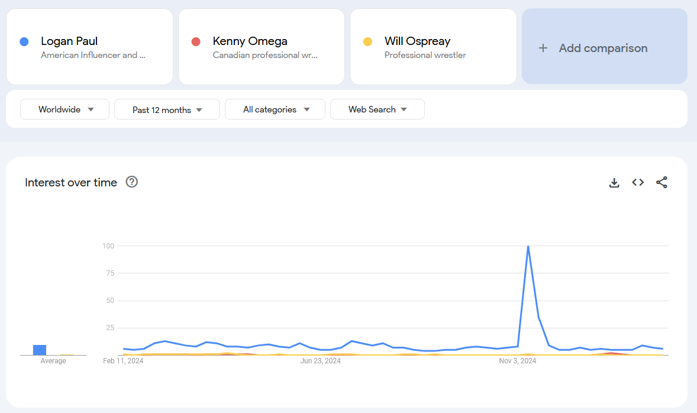This screenshot has height=413, width=697.
Task: Click the Jun 23, 2024 axis label
Action: 321,361
